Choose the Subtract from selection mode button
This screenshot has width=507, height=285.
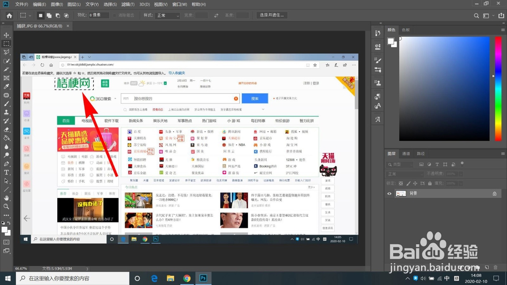[x=58, y=16]
